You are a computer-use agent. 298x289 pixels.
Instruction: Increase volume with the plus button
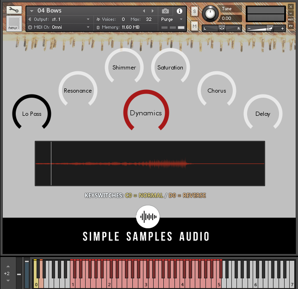point(282,29)
